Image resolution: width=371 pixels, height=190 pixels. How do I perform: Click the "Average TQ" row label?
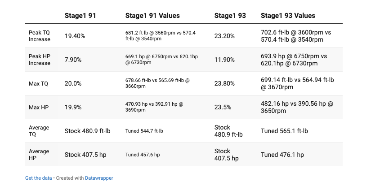click(x=39, y=131)
